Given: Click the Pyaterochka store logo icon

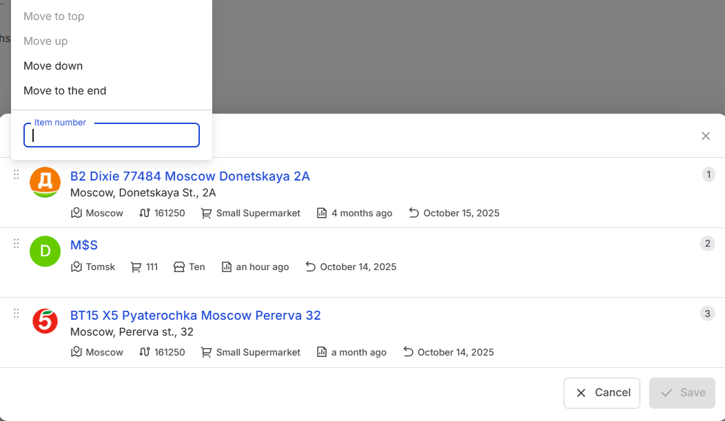Looking at the screenshot, I should coord(45,322).
